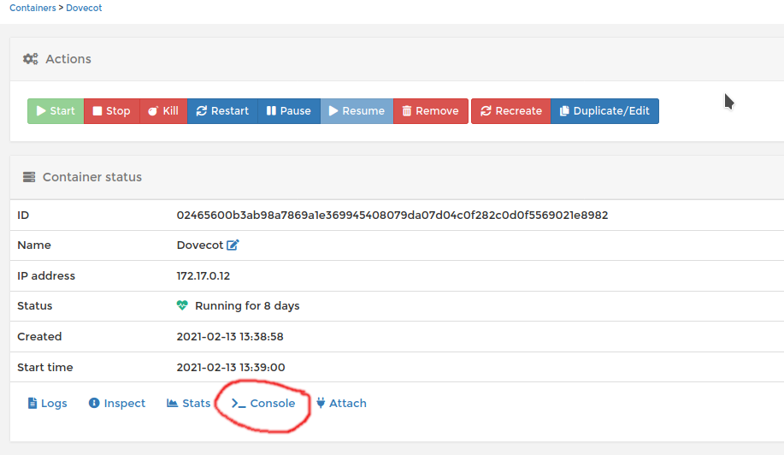This screenshot has height=455, width=784.
Task: Pause the running container
Action: pos(289,111)
